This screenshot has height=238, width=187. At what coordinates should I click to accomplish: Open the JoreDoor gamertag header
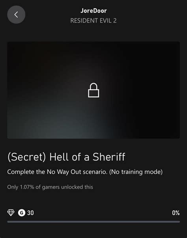click(93, 11)
